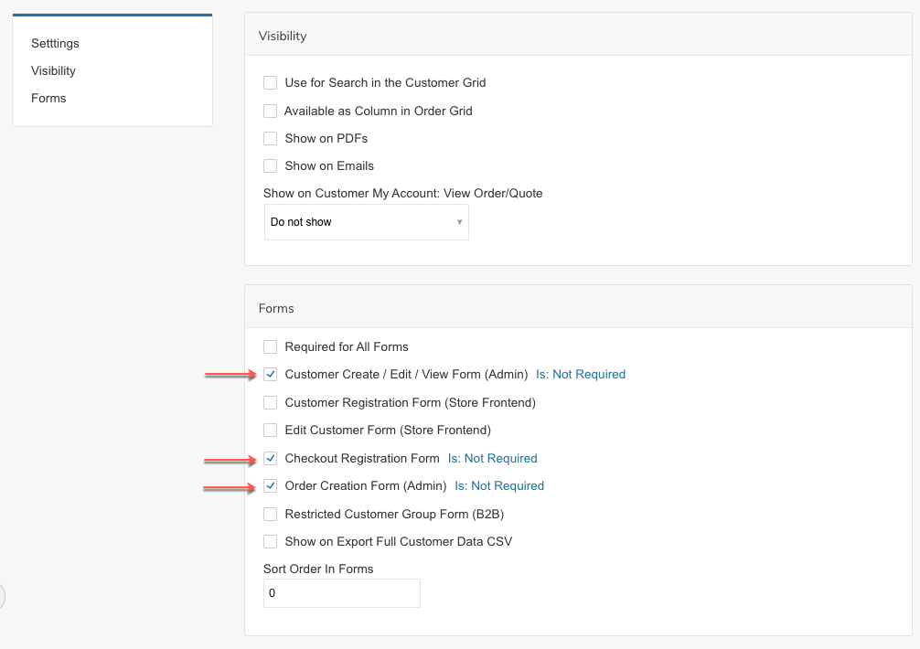Image resolution: width=920 pixels, height=649 pixels.
Task: Disable Order Creation Form (Admin) checkbox
Action: pyautogui.click(x=270, y=486)
